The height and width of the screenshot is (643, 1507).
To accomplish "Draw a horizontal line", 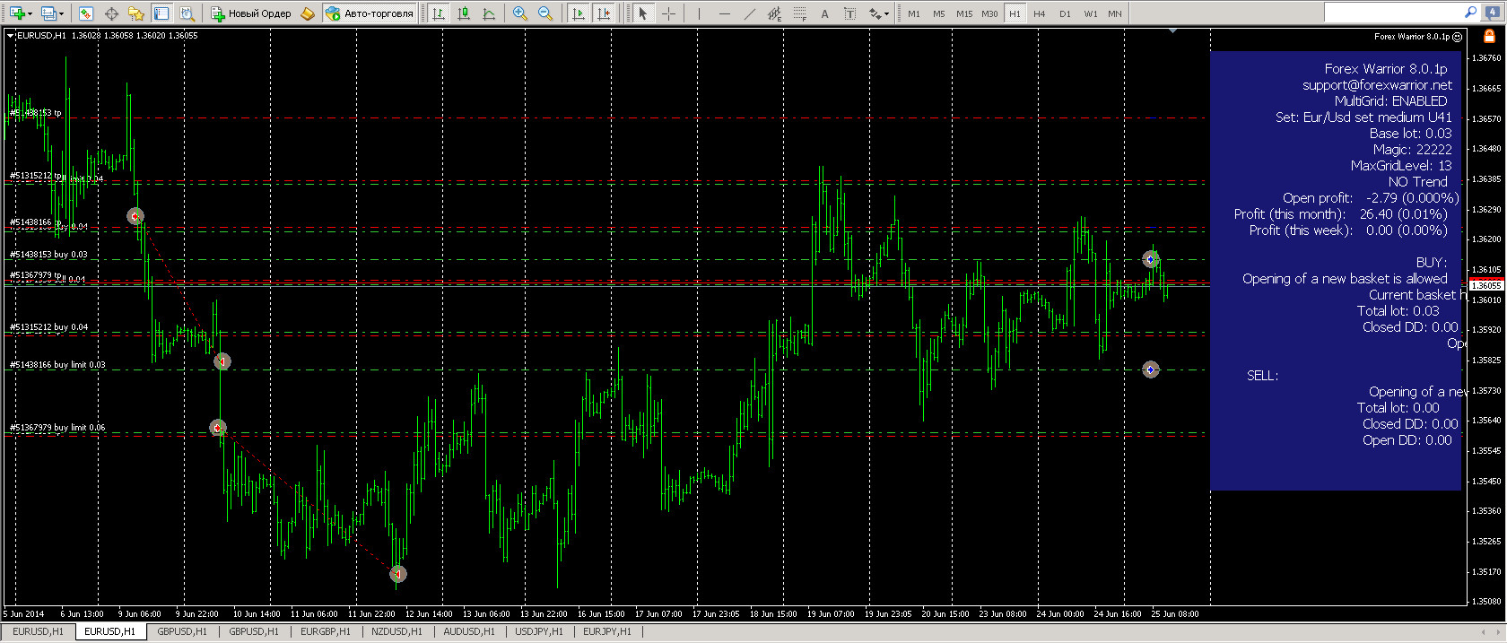I will click(x=725, y=13).
